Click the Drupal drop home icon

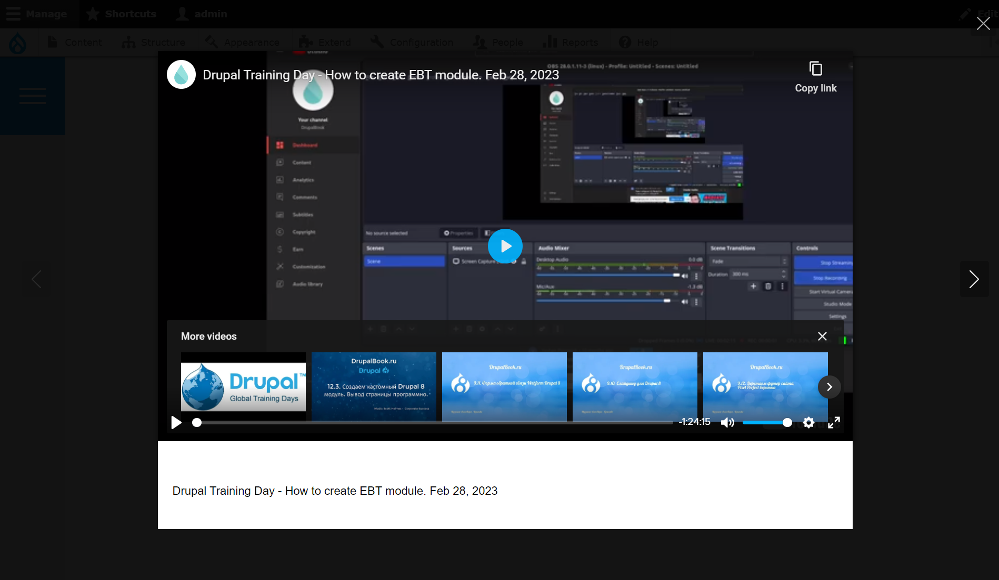pyautogui.click(x=17, y=43)
